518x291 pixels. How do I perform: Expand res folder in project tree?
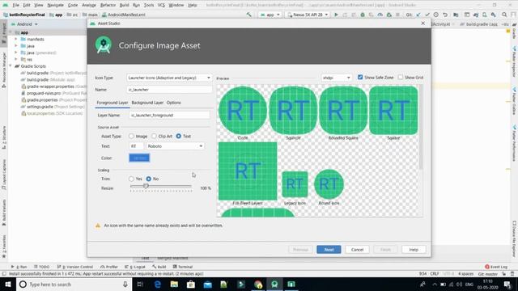click(x=15, y=59)
